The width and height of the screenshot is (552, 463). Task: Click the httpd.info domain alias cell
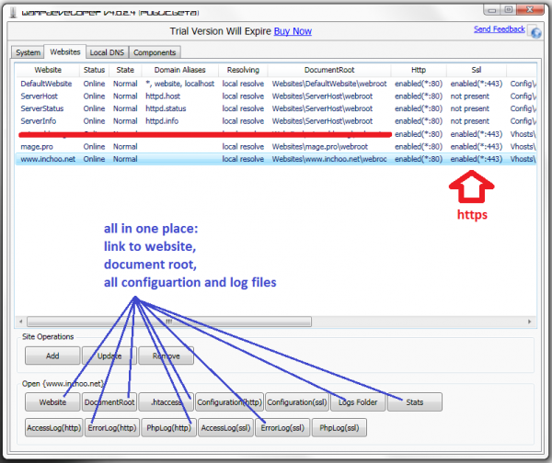click(162, 121)
